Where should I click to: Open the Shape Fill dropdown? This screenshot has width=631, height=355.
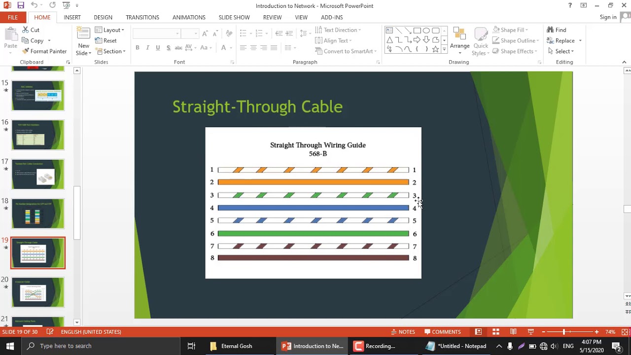point(510,30)
